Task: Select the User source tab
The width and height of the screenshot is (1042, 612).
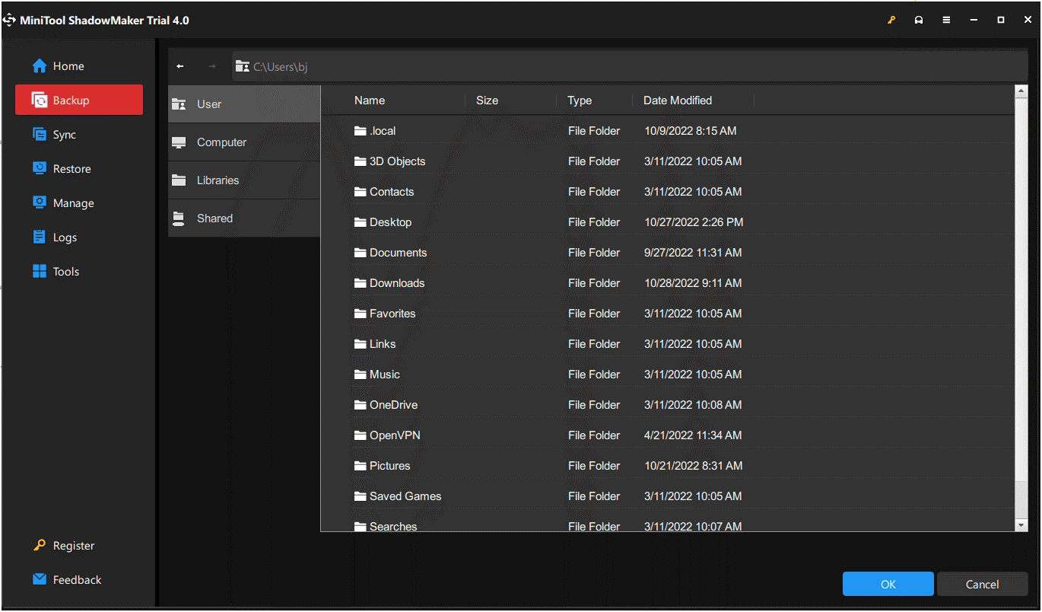Action: [x=244, y=104]
